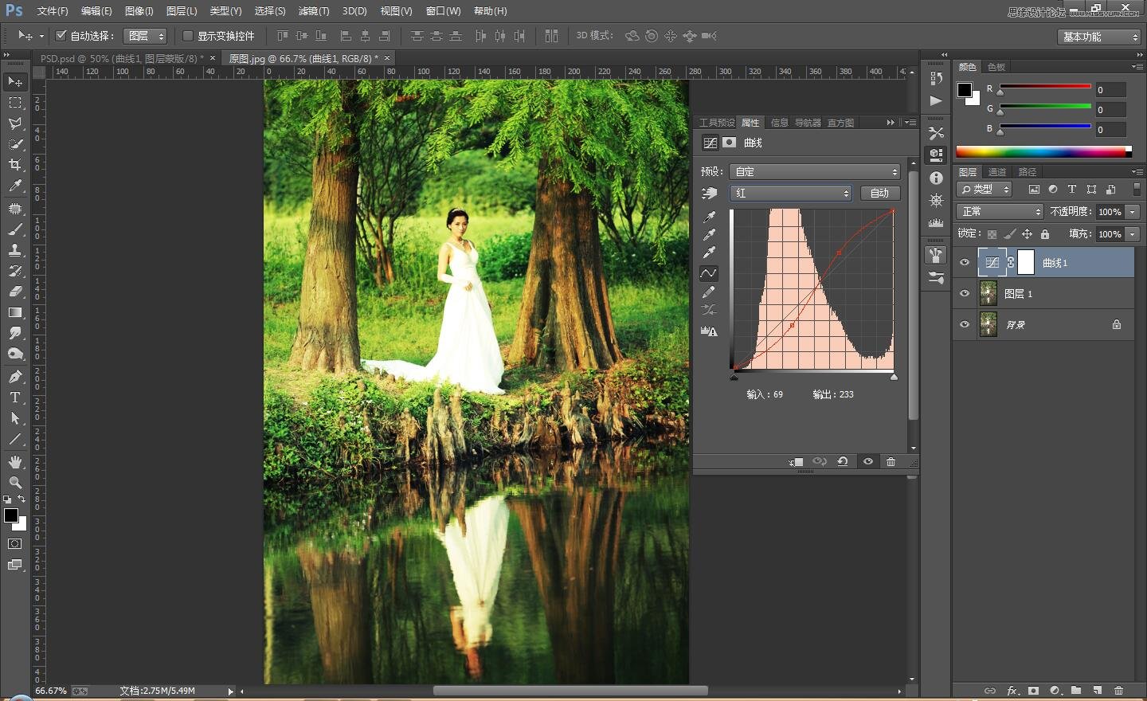Check the show transform controls box

click(188, 36)
